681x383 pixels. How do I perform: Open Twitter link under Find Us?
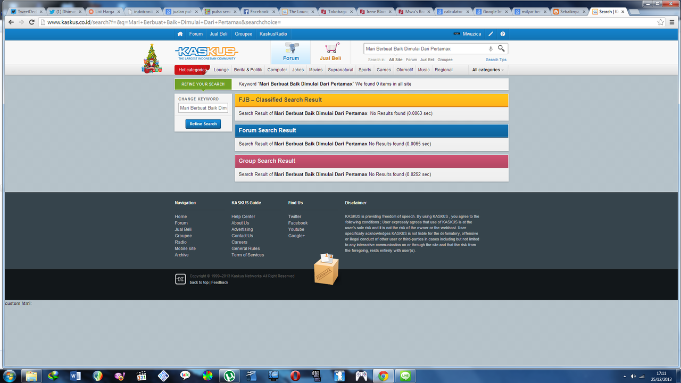tap(295, 217)
